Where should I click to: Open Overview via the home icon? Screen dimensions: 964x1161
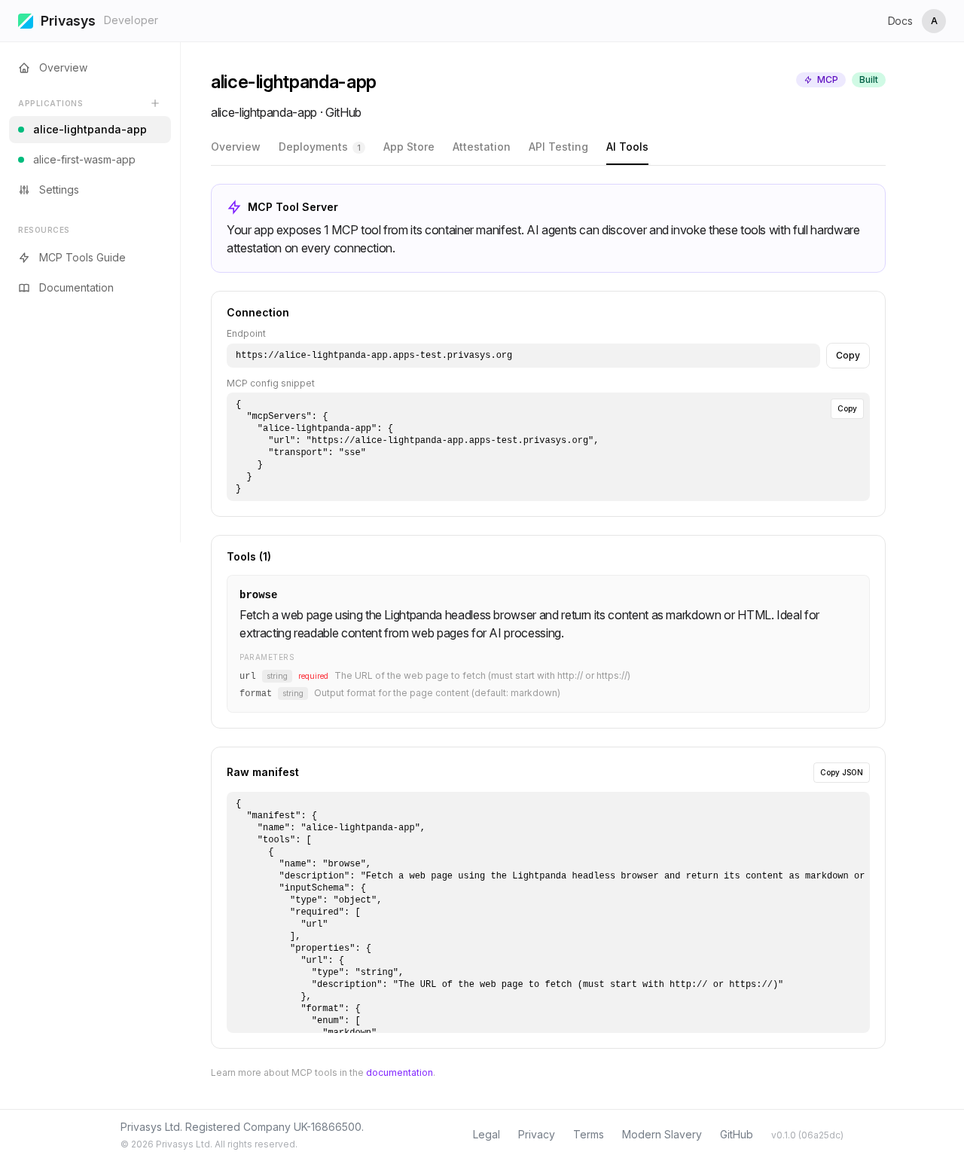(x=23, y=68)
